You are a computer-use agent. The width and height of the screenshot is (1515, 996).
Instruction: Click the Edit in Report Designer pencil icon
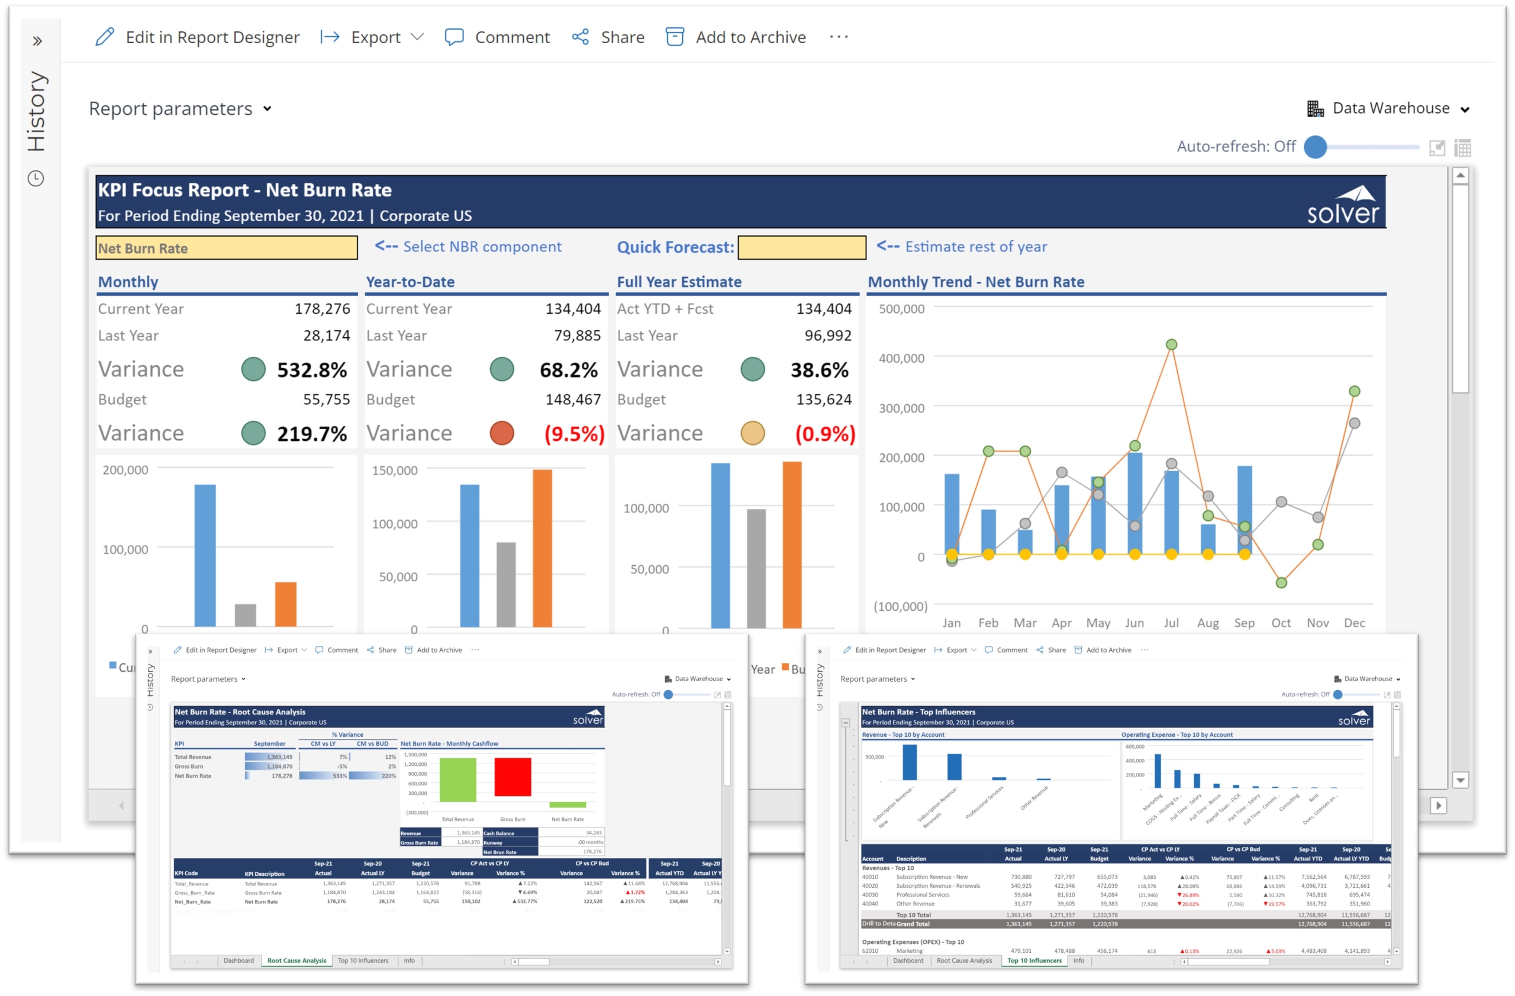[105, 37]
